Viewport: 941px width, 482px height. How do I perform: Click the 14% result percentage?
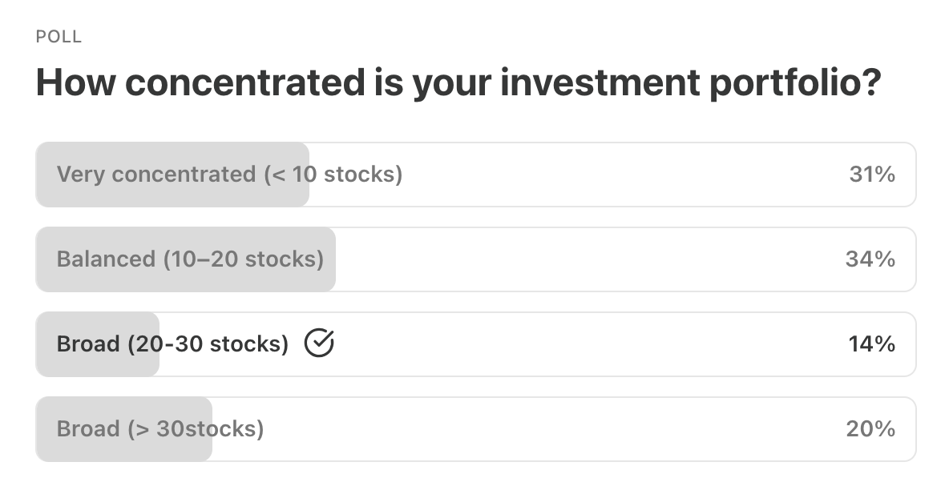(x=871, y=344)
